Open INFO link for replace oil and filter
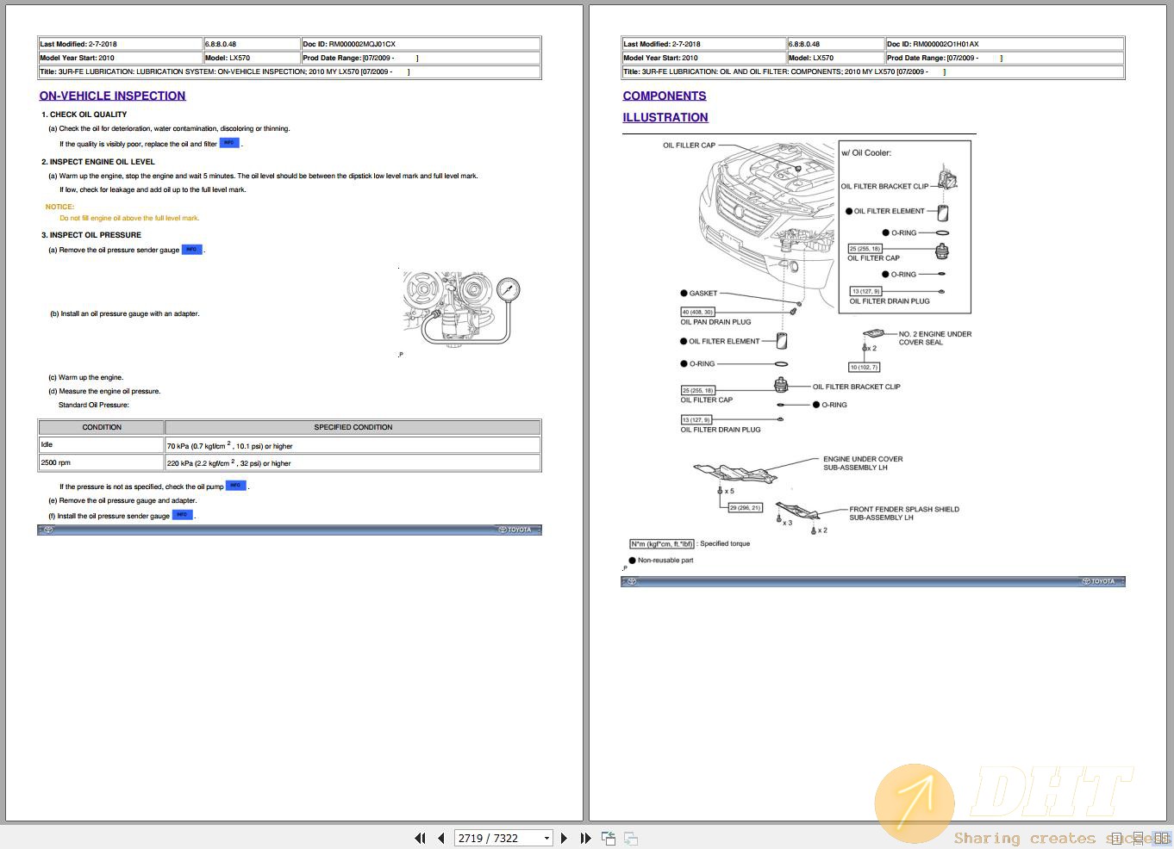The image size is (1174, 849). (229, 143)
